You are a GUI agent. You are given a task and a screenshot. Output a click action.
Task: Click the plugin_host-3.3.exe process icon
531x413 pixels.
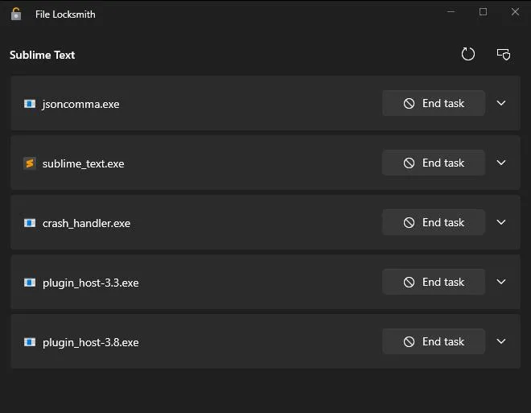click(30, 283)
